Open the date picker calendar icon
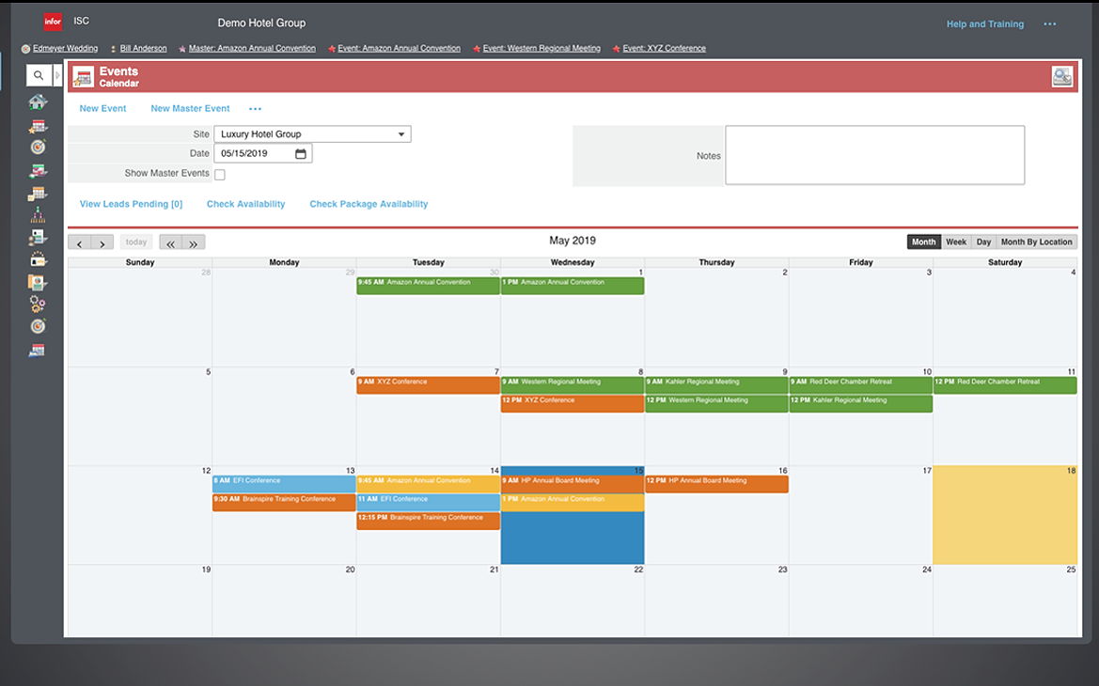 coord(301,153)
